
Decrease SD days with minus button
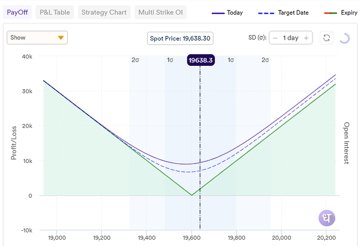click(275, 38)
